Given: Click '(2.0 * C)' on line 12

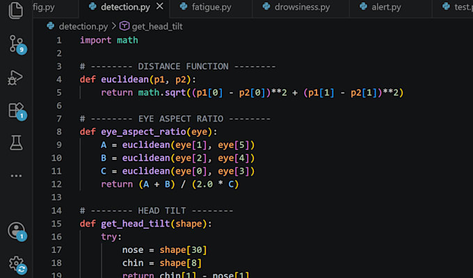Looking at the screenshot, I should click(x=216, y=184).
